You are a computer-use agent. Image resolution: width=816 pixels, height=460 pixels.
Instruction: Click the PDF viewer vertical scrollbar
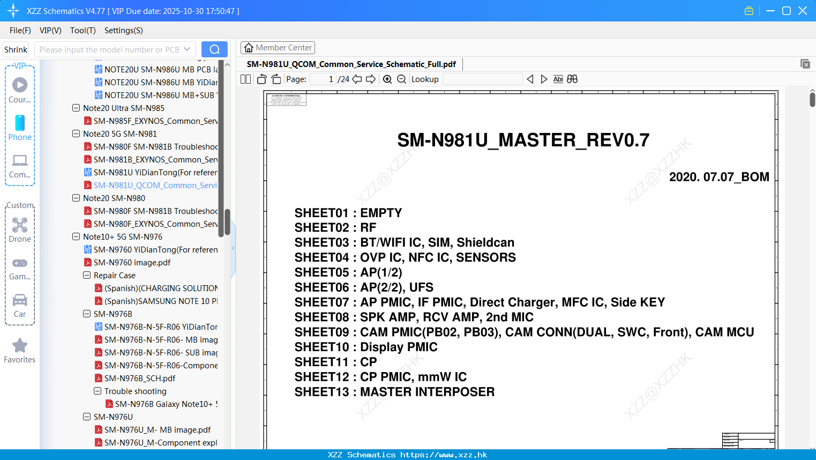812,99
